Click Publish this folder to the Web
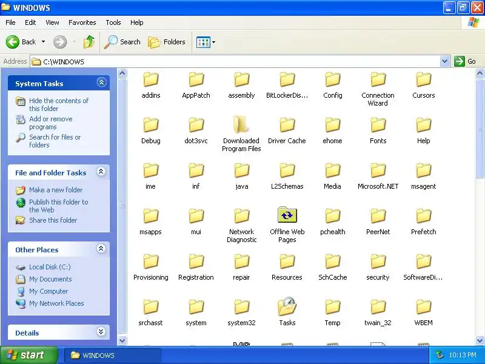 click(x=58, y=206)
